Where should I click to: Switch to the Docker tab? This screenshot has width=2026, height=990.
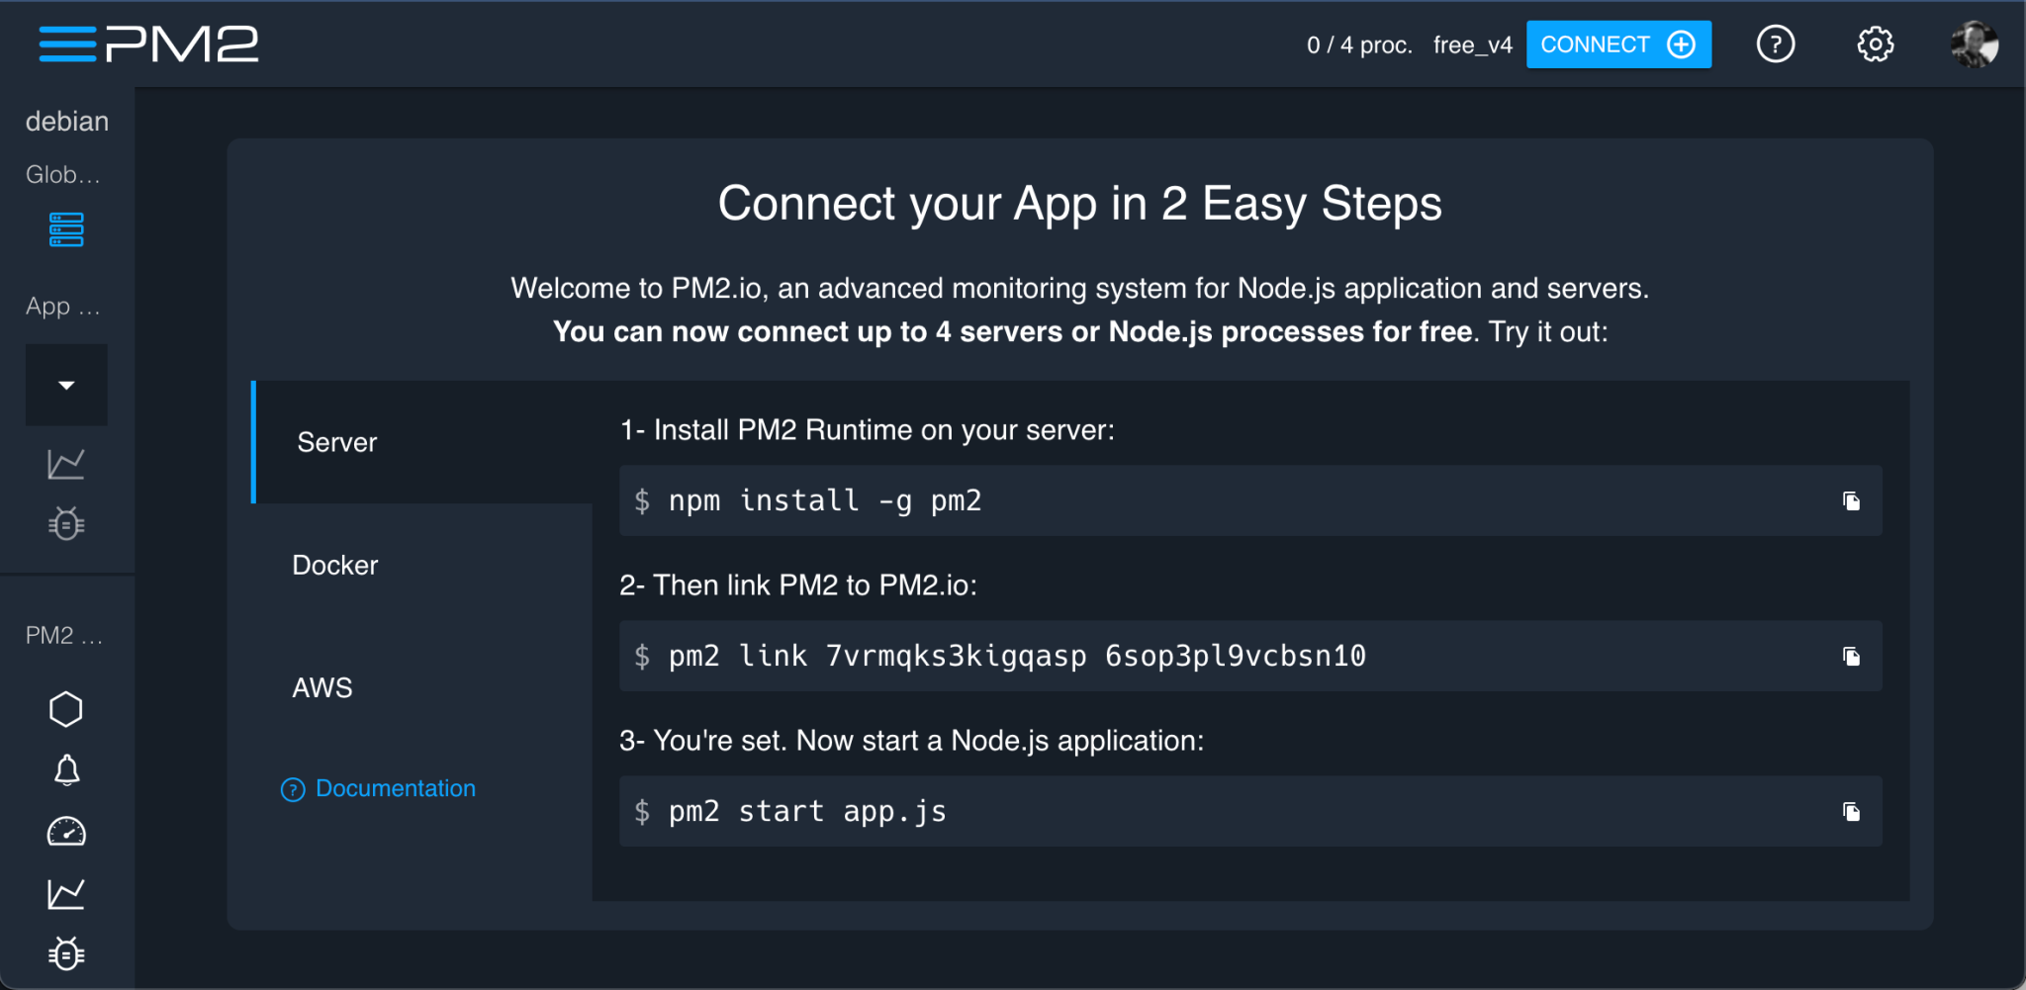pyautogui.click(x=422, y=565)
